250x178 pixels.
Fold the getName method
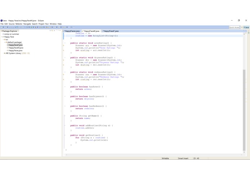click(65, 116)
